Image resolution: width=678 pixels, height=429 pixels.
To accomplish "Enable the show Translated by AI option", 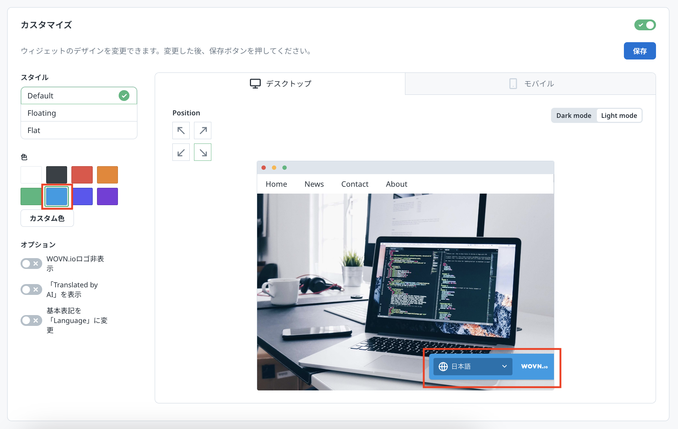I will click(x=31, y=289).
